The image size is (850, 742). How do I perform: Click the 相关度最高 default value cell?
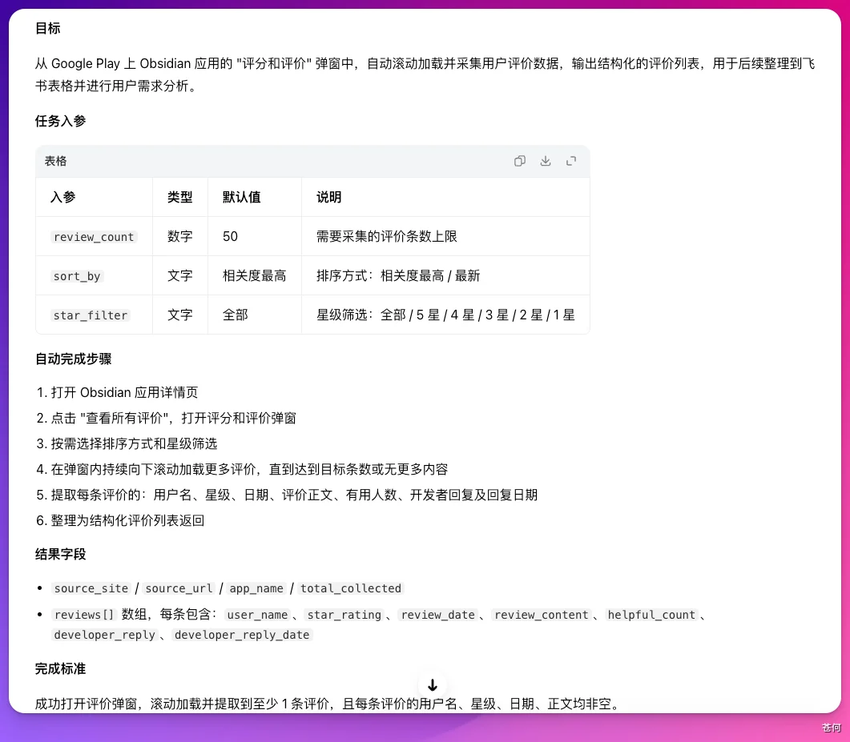point(254,275)
